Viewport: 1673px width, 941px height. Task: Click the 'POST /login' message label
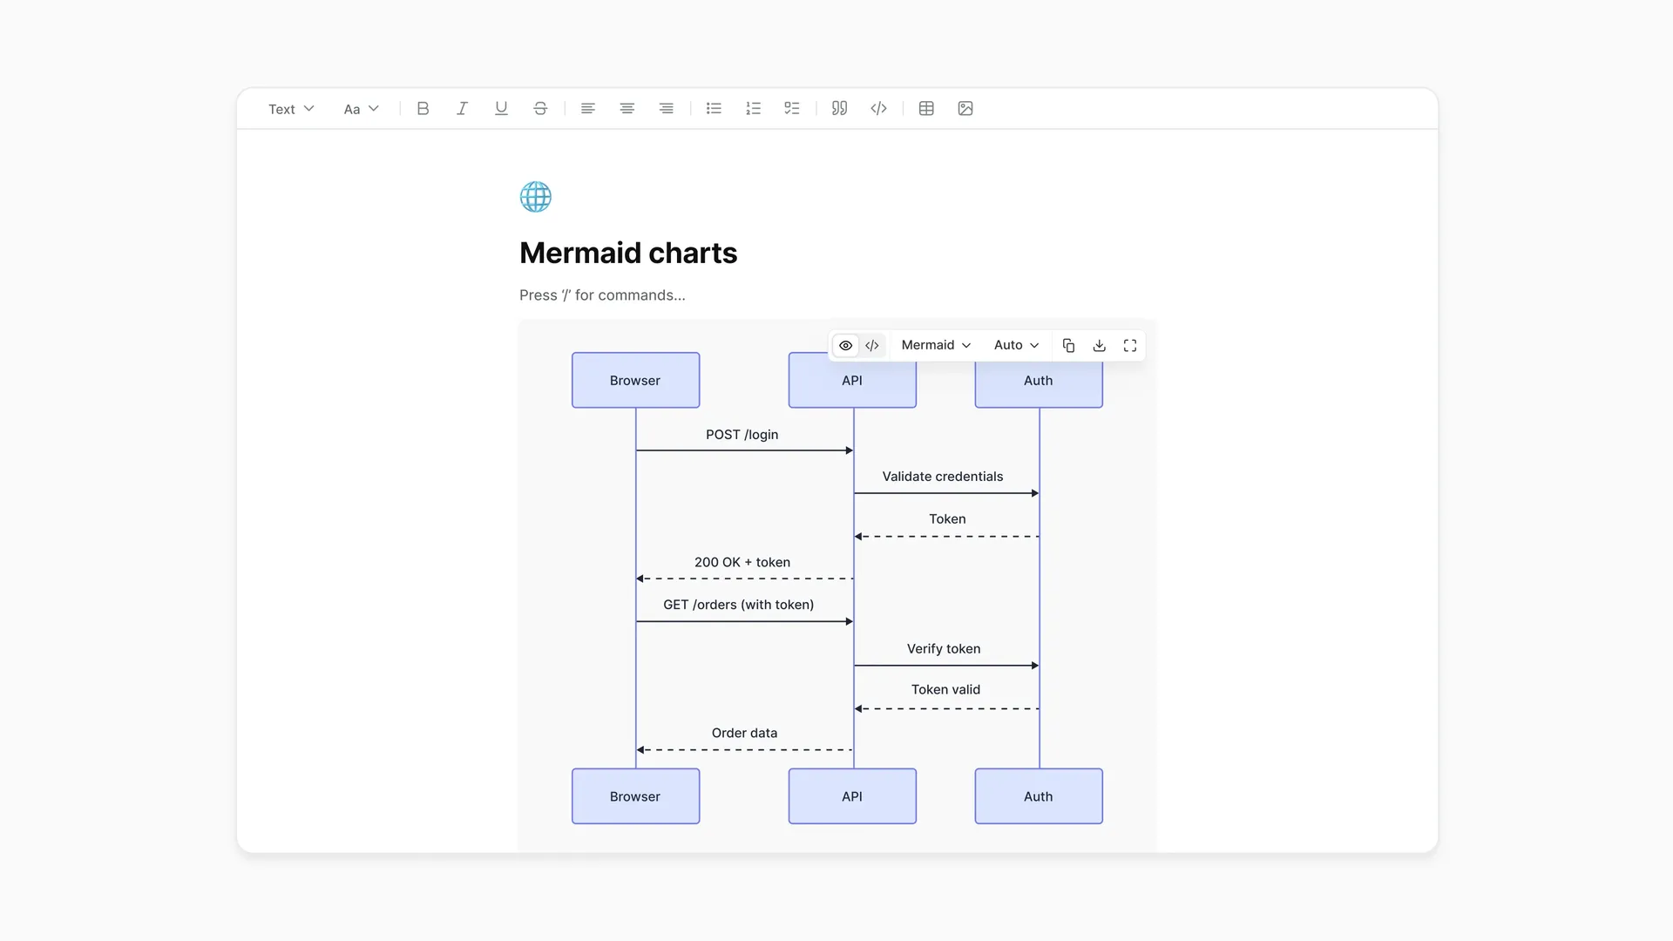(x=742, y=435)
